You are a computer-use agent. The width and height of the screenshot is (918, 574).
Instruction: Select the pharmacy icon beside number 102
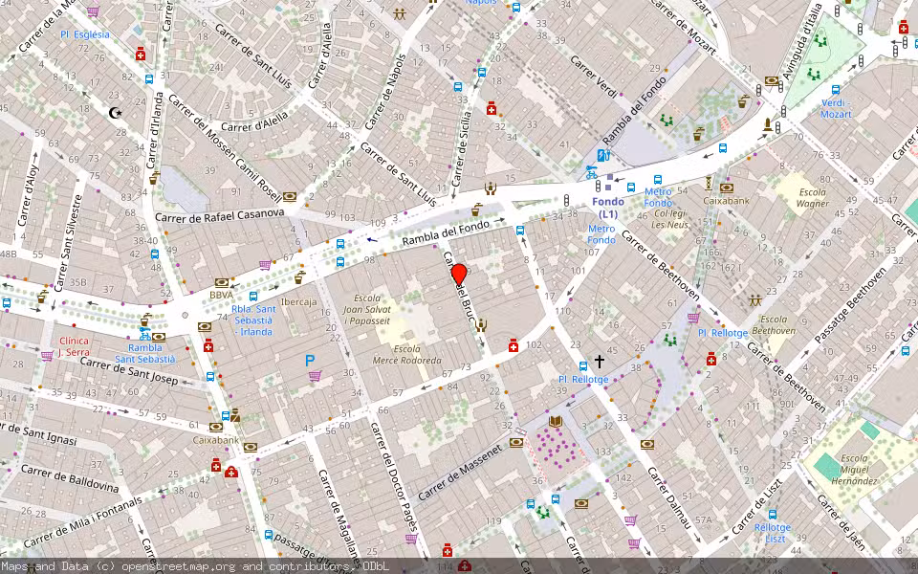tap(514, 345)
